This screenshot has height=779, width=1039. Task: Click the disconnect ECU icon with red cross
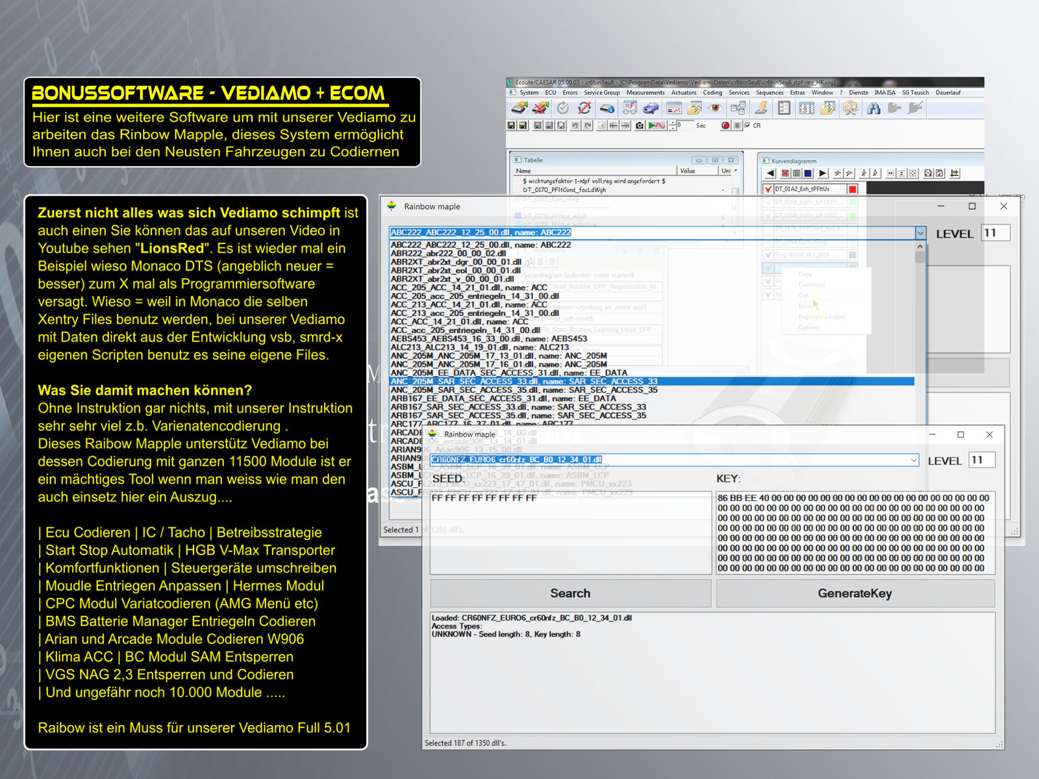(540, 108)
